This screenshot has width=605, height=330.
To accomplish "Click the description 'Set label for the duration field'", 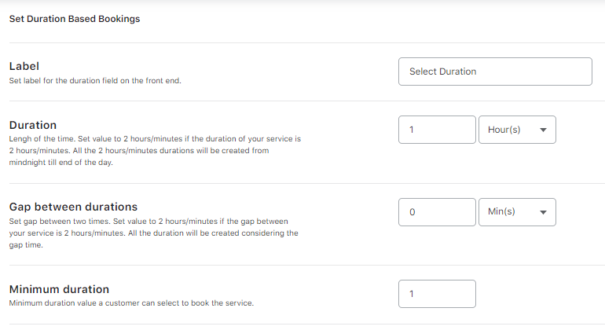I will [x=95, y=81].
